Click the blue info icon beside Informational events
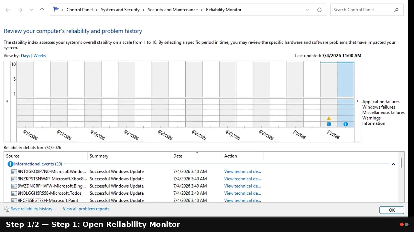 (10, 164)
